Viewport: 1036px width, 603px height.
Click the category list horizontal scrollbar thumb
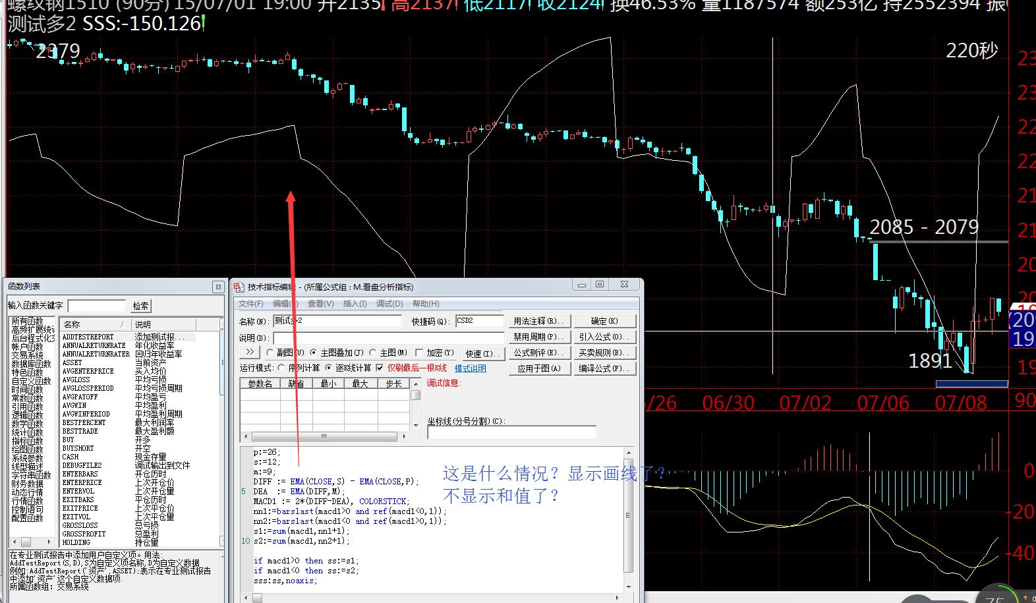25,542
